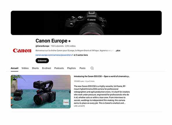Open the Shorts tab
Screen dimensions: 172x125
35,68
